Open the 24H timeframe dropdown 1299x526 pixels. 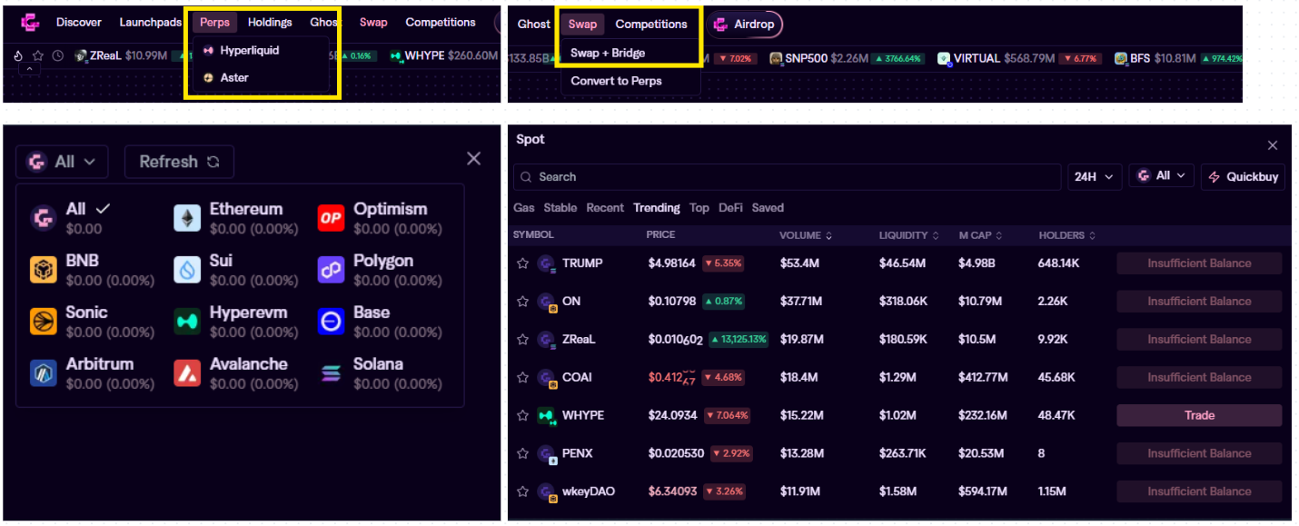(x=1094, y=177)
